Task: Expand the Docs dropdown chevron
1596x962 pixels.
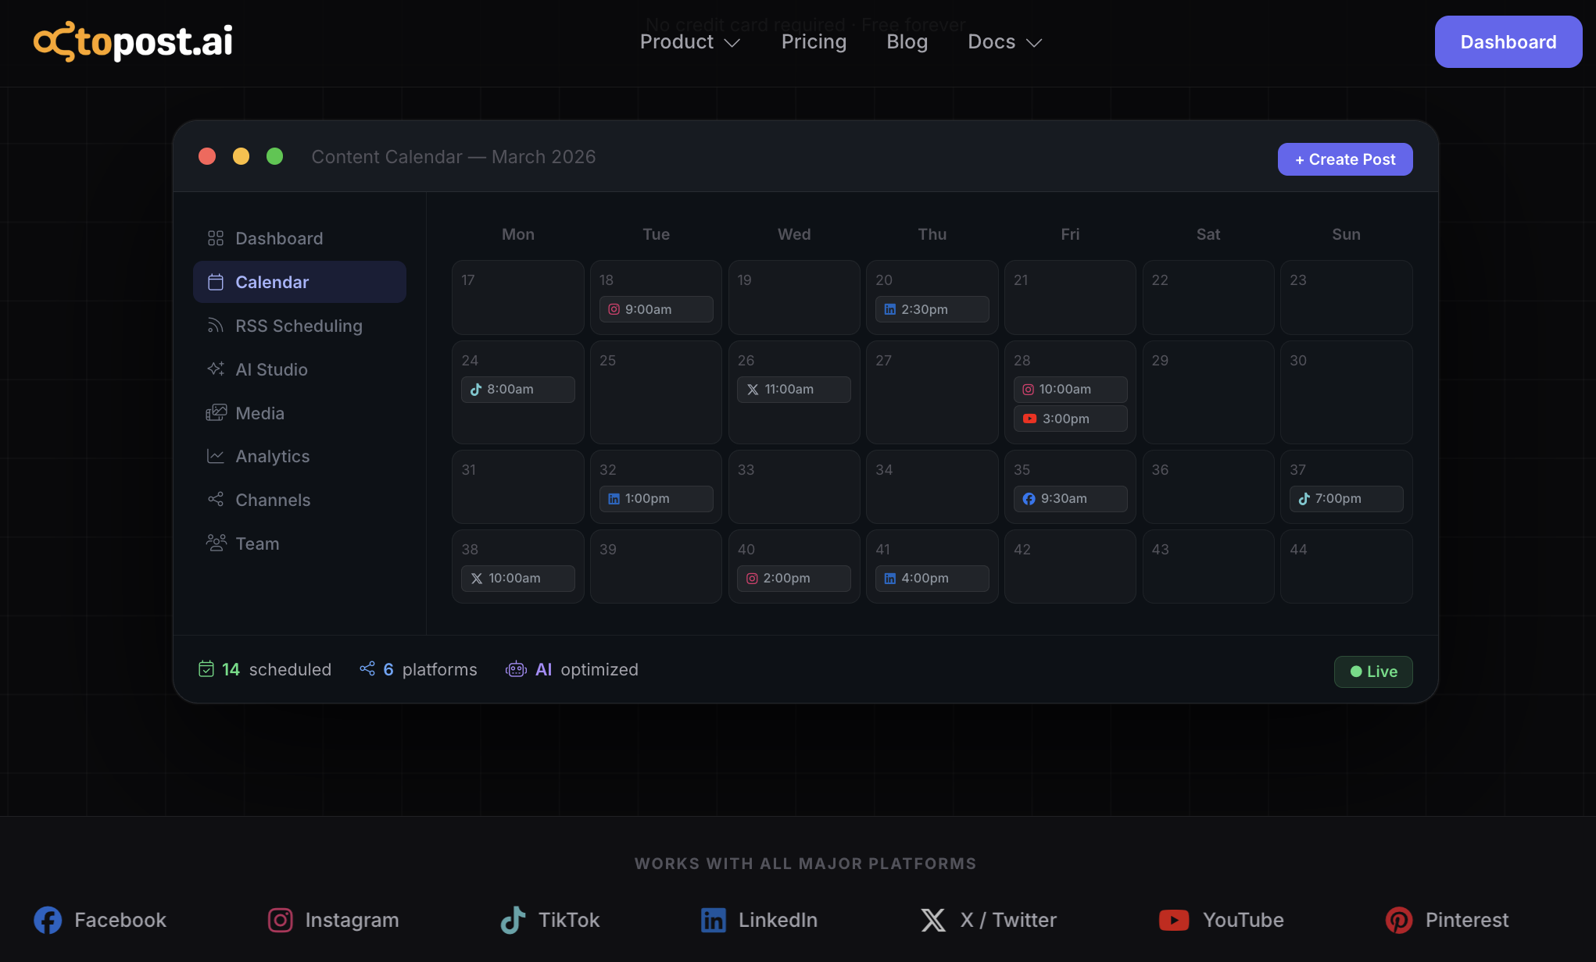Action: coord(1034,43)
